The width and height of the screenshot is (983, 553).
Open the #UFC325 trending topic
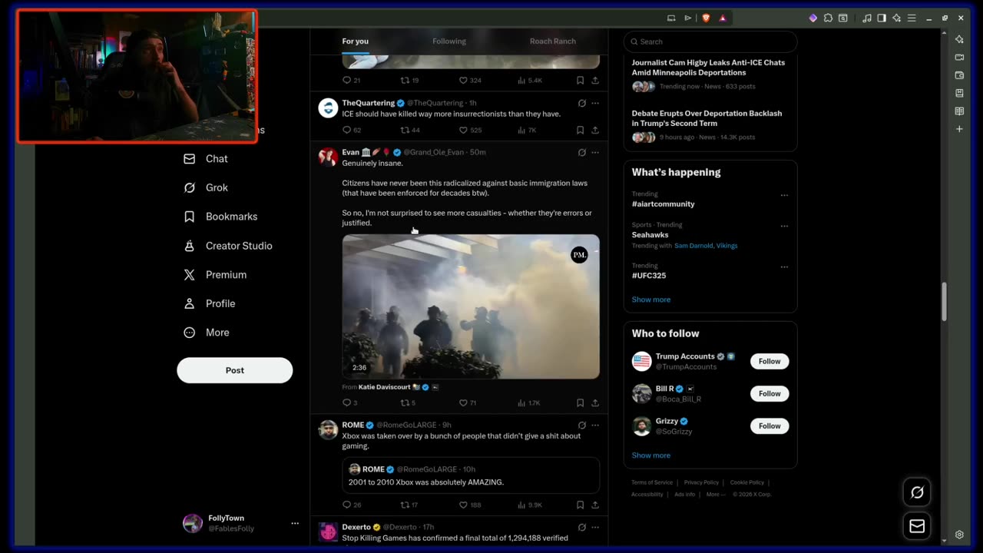point(649,276)
